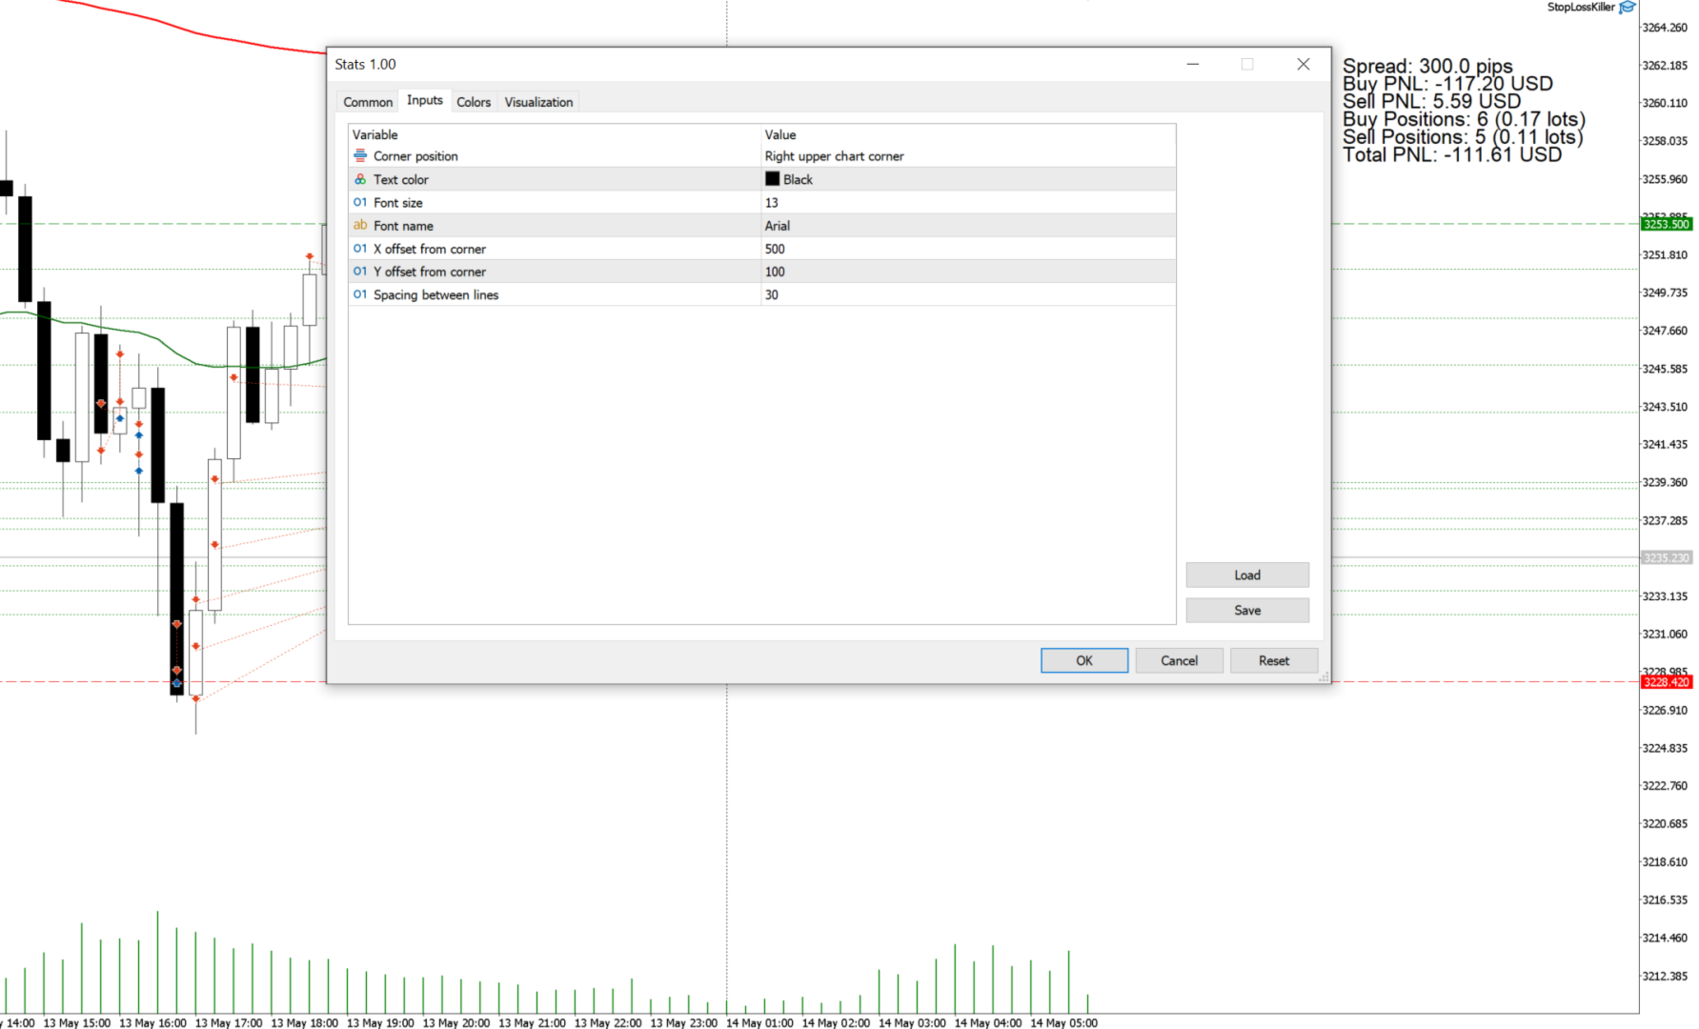The image size is (1699, 1029).
Task: Click the 3264.260 price scale label
Action: click(x=1665, y=28)
